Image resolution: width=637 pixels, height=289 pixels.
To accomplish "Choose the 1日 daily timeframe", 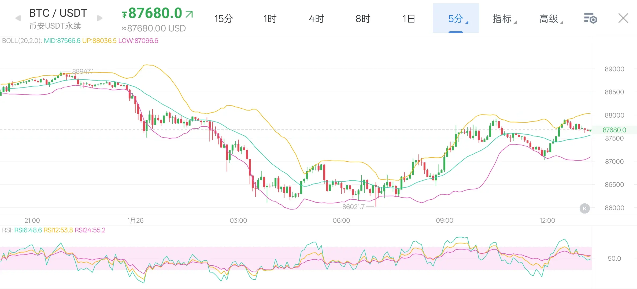I will (409, 19).
